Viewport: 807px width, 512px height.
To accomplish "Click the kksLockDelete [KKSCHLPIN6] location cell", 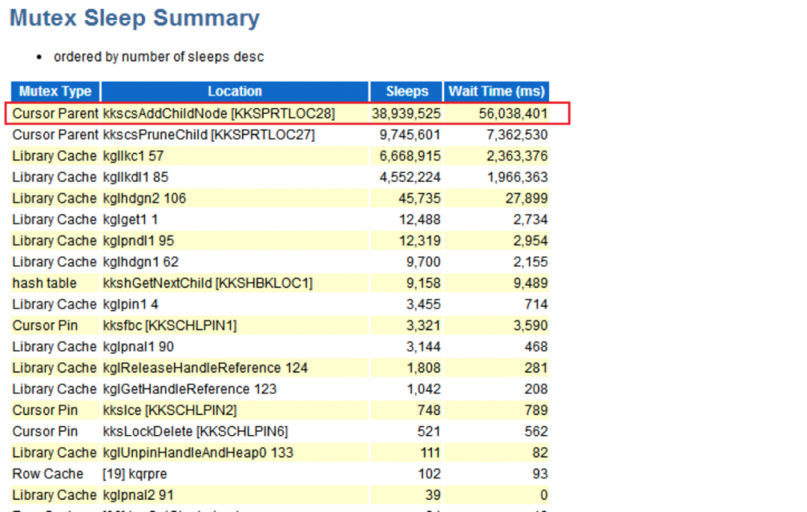I will pyautogui.click(x=194, y=431).
